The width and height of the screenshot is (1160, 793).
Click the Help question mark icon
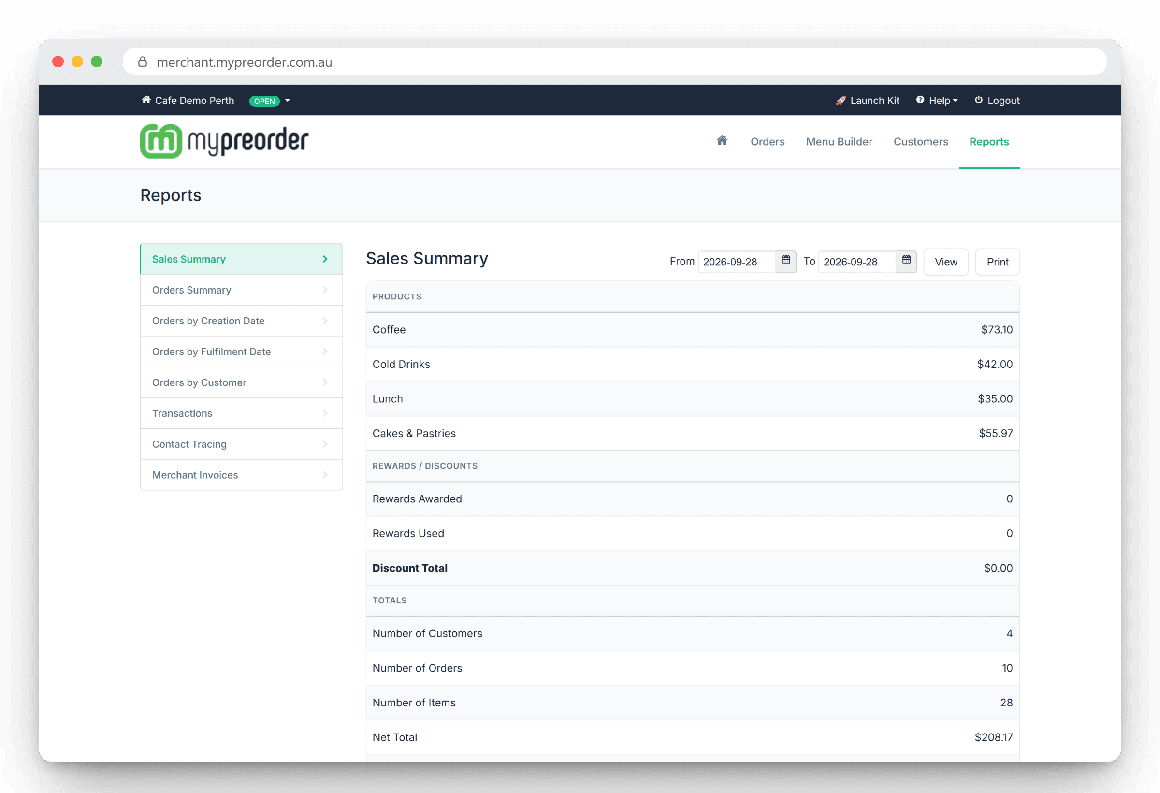tap(920, 100)
